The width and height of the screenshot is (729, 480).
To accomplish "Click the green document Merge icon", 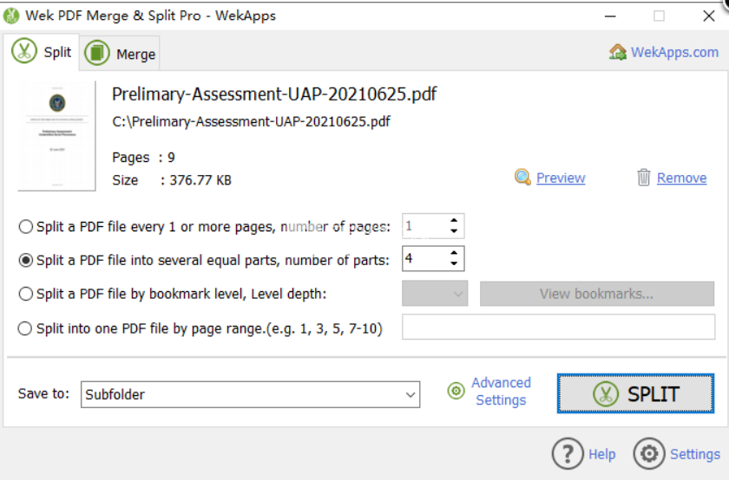I will [96, 53].
